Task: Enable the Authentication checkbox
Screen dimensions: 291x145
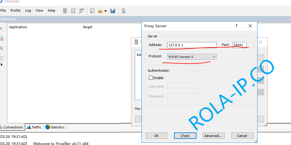Action: [x=151, y=78]
